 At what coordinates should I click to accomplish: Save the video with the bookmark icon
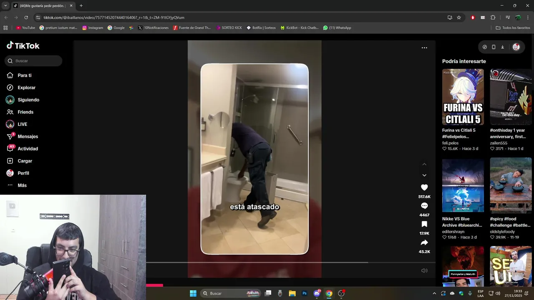[424, 224]
